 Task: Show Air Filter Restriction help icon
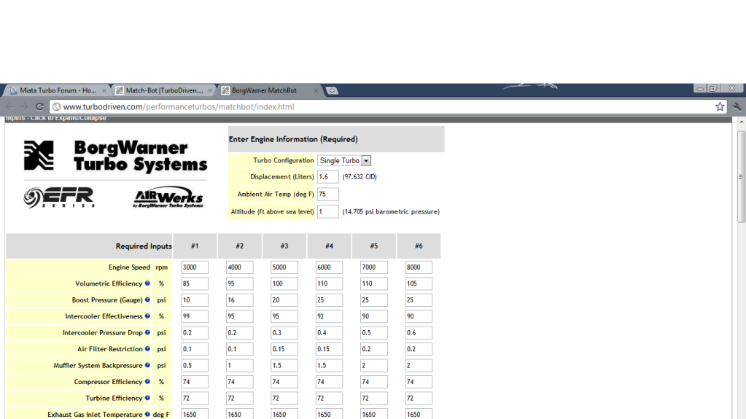click(147, 349)
